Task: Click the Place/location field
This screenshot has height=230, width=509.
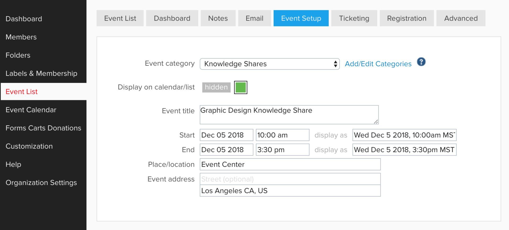Action: click(x=290, y=164)
